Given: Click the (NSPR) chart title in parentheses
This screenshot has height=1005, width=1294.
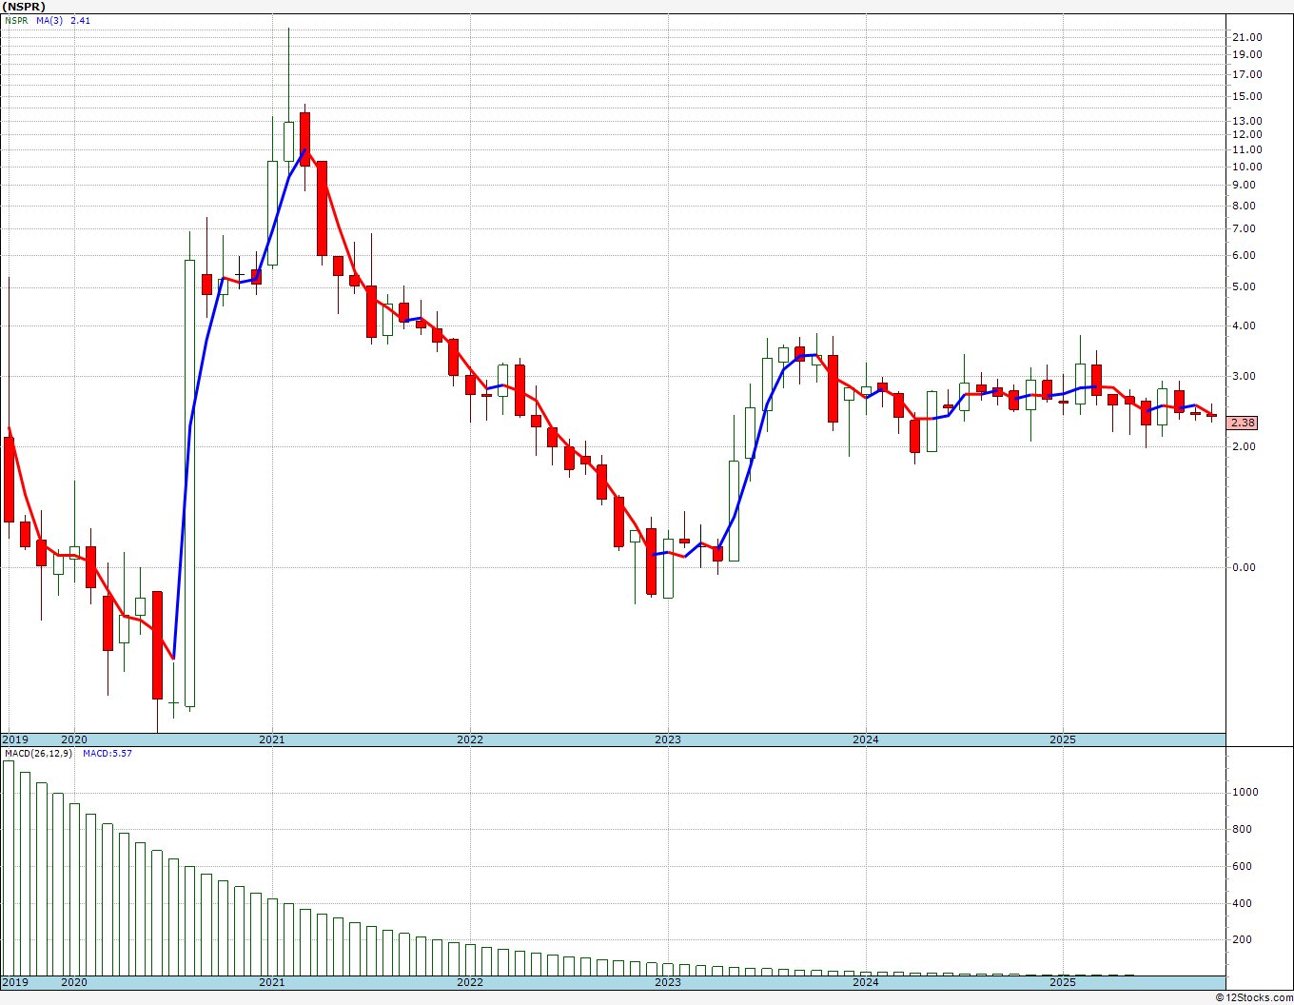Looking at the screenshot, I should point(25,7).
